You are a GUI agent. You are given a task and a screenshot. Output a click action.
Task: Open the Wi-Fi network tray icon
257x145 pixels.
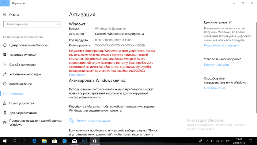click(x=217, y=141)
